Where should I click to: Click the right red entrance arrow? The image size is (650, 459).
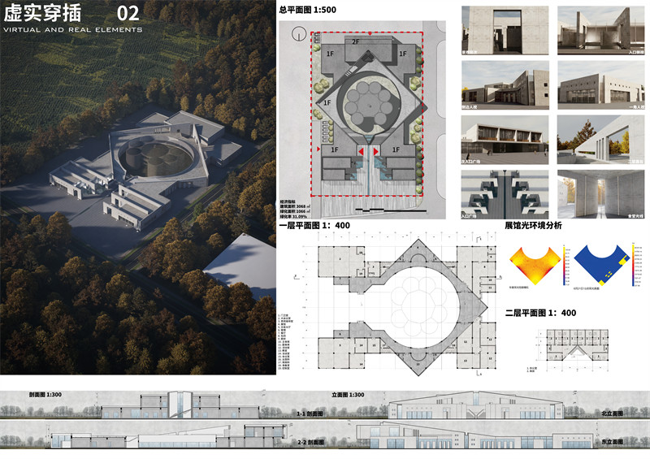pos(375,152)
